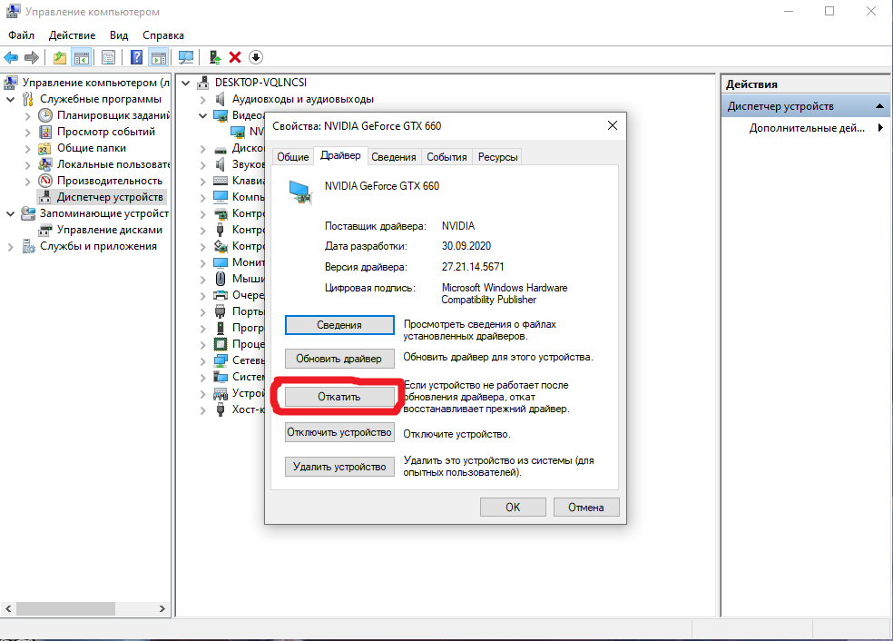Click right arrow of tree horizontal scrollbar
The height and width of the screenshot is (641, 893).
(162, 608)
